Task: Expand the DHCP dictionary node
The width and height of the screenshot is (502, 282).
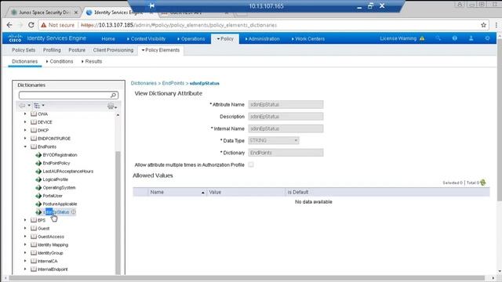Action: [x=25, y=131]
